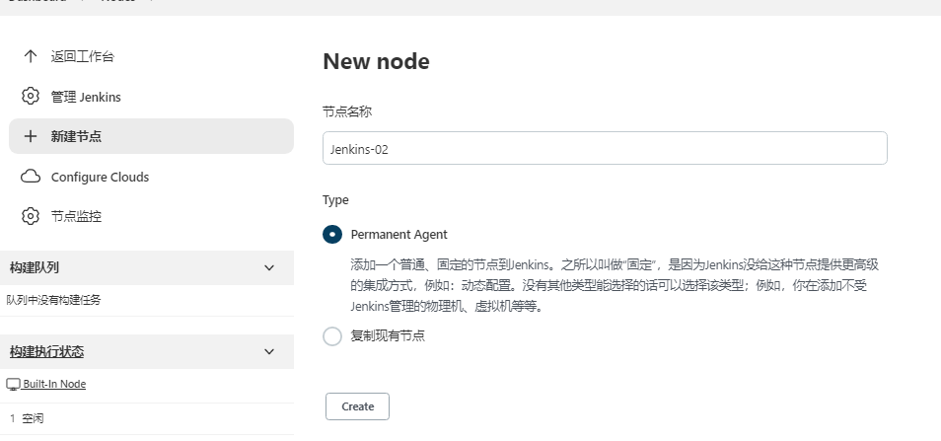Select the 复制现有节点 radio option

332,336
